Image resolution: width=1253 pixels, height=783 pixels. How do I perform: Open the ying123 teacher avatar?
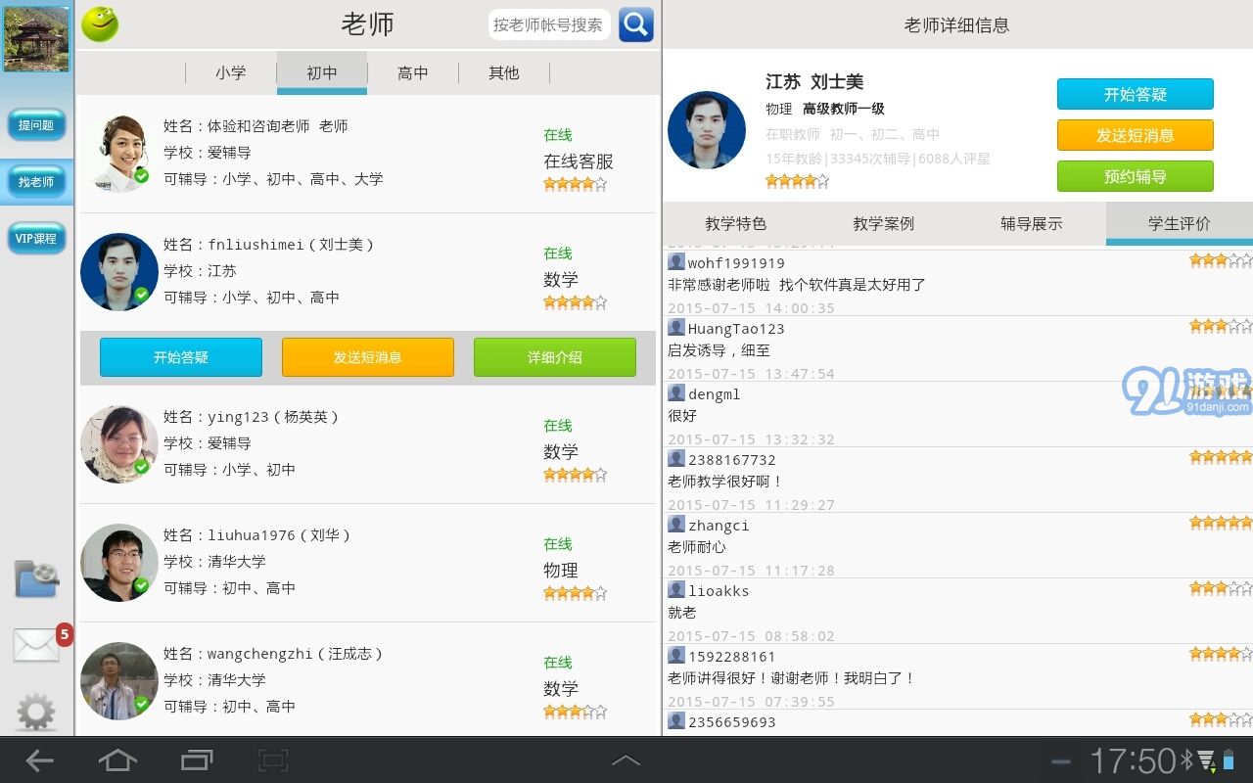(x=119, y=444)
